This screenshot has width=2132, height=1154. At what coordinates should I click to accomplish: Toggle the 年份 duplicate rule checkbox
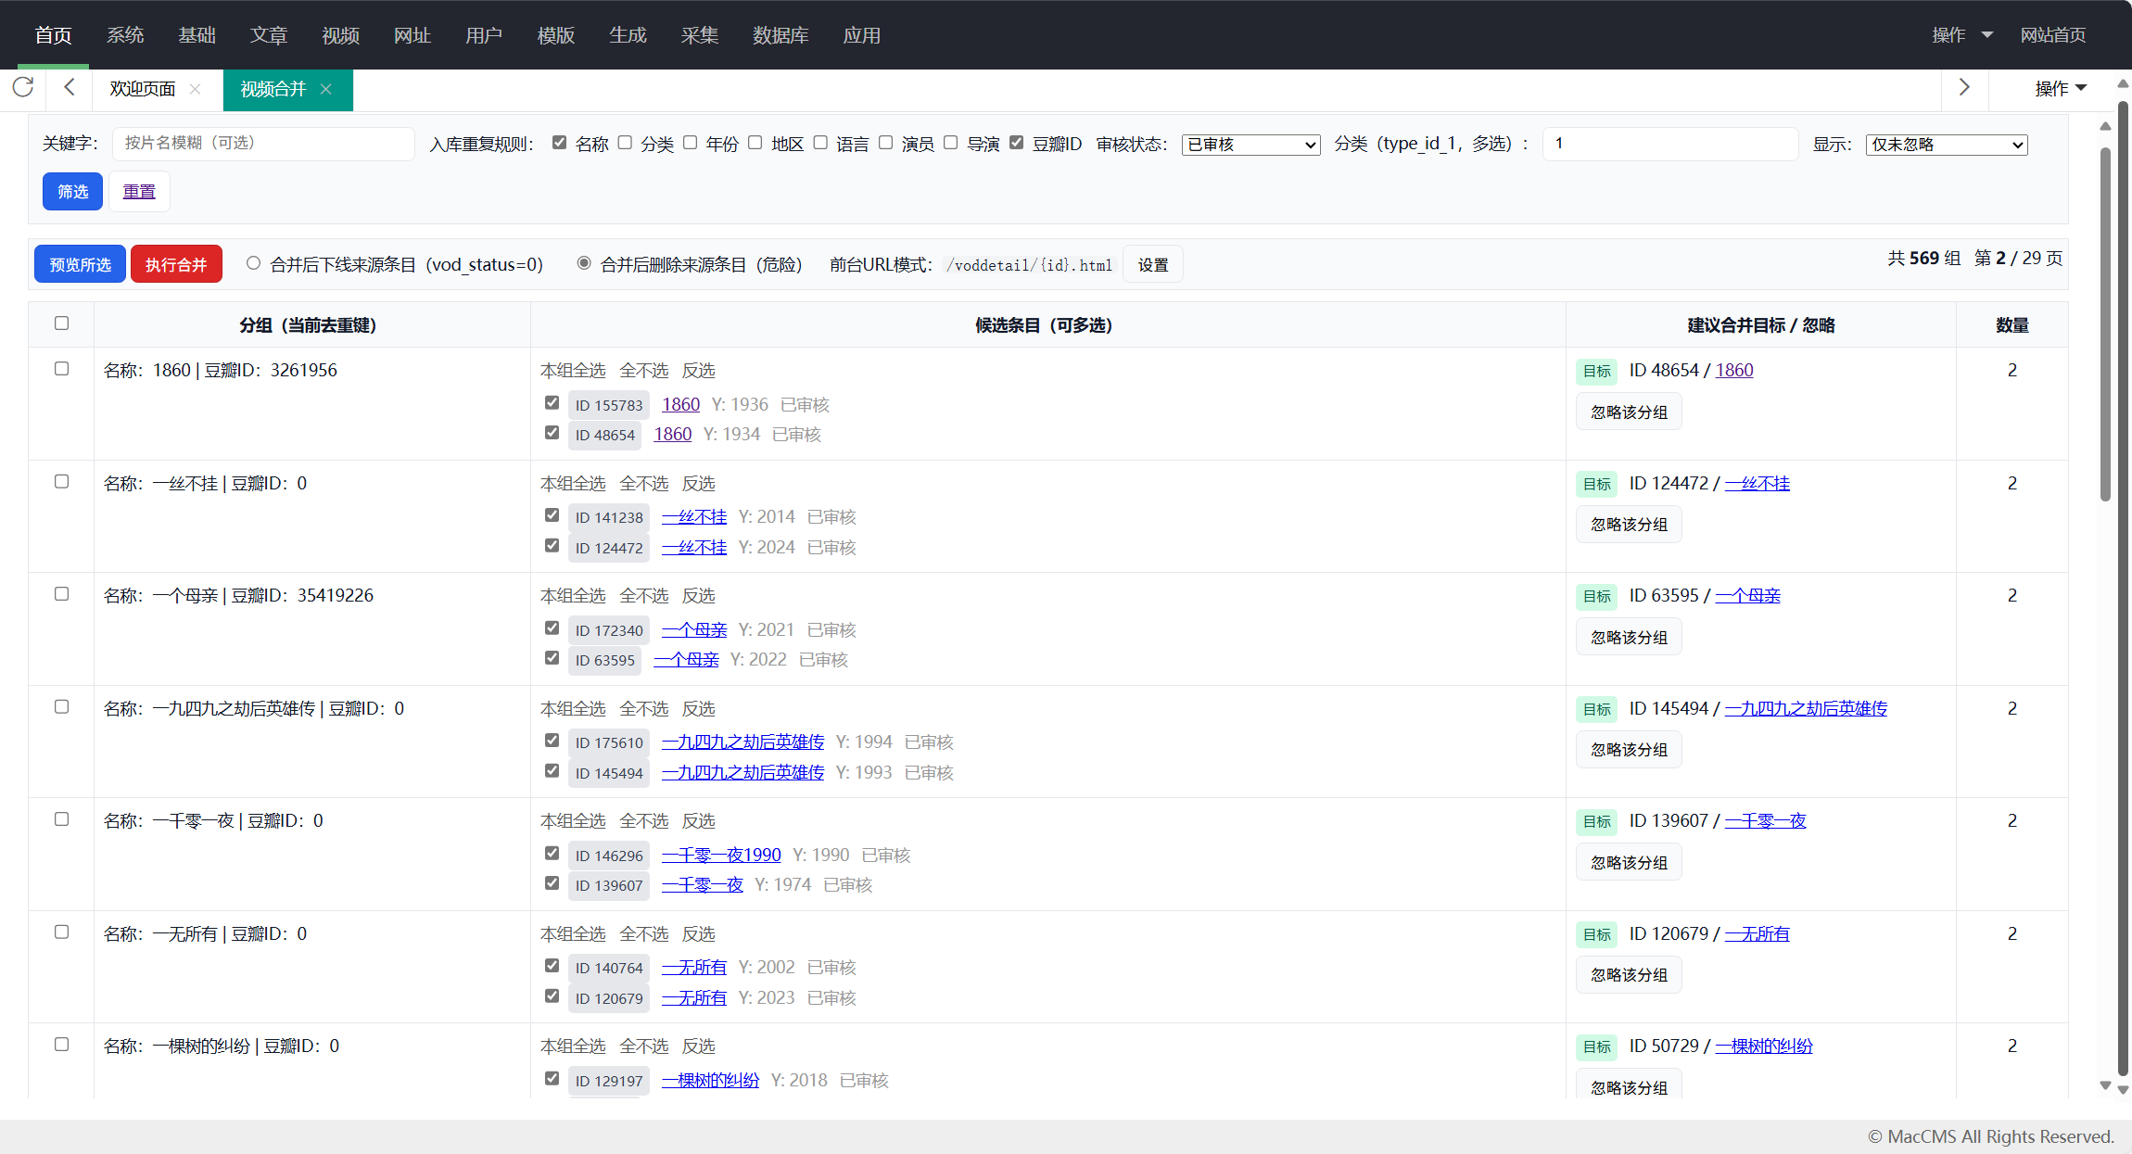(691, 143)
